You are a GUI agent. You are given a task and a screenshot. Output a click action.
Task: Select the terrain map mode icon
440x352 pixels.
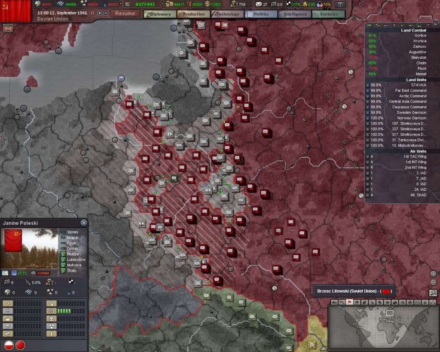coord(335,302)
